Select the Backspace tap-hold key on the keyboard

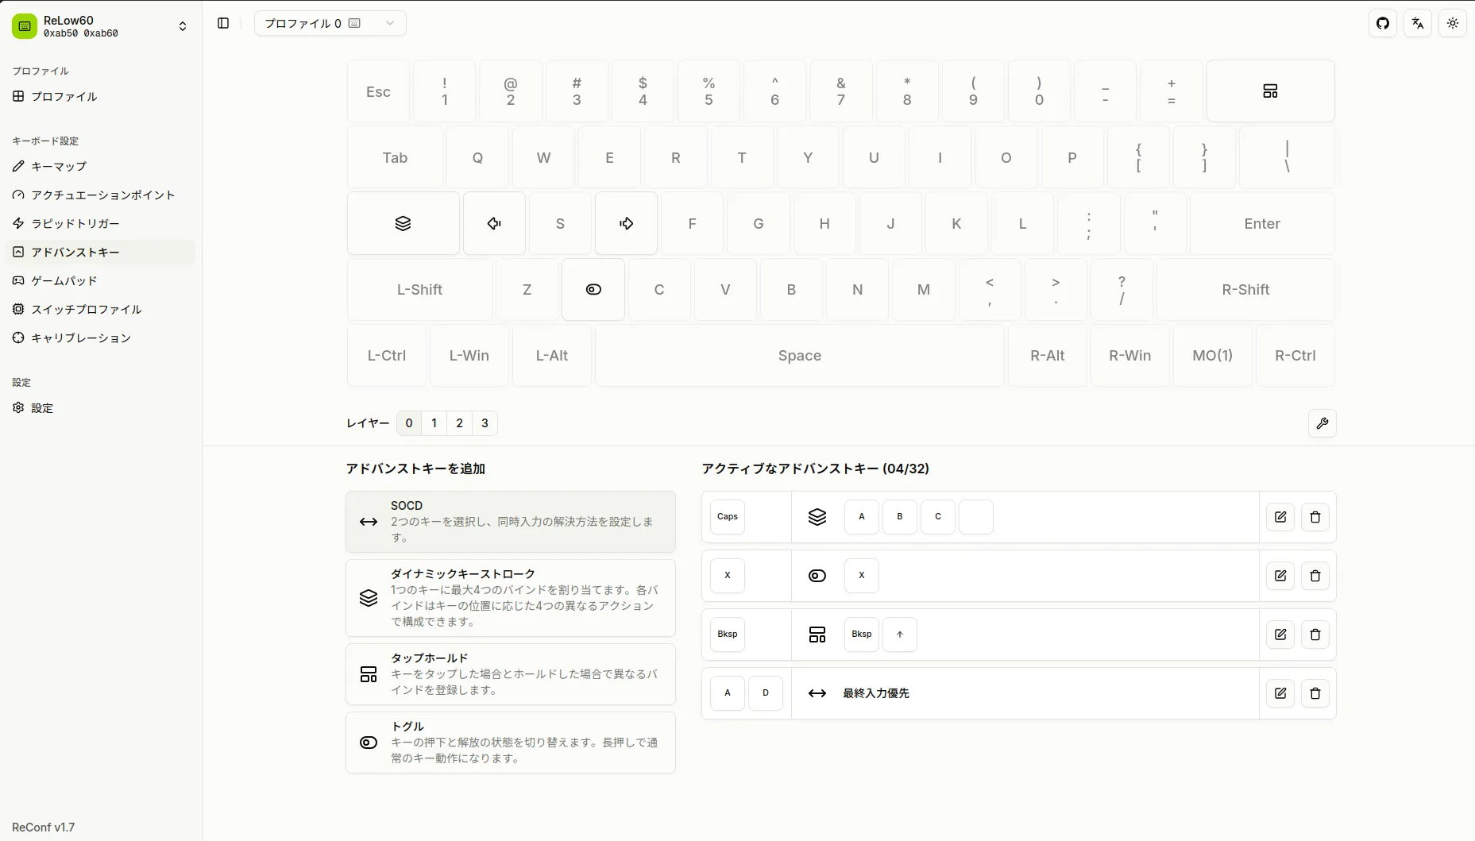1270,91
